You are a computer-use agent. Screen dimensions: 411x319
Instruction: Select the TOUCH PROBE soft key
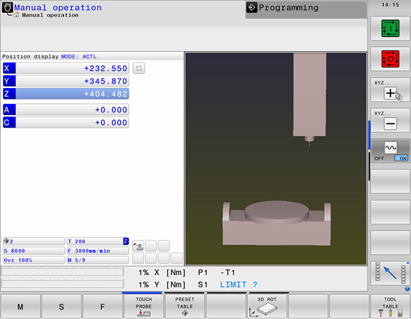pyautogui.click(x=143, y=307)
